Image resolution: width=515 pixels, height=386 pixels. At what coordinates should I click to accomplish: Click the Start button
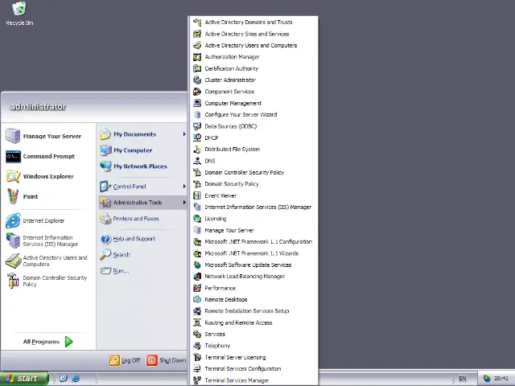point(24,379)
